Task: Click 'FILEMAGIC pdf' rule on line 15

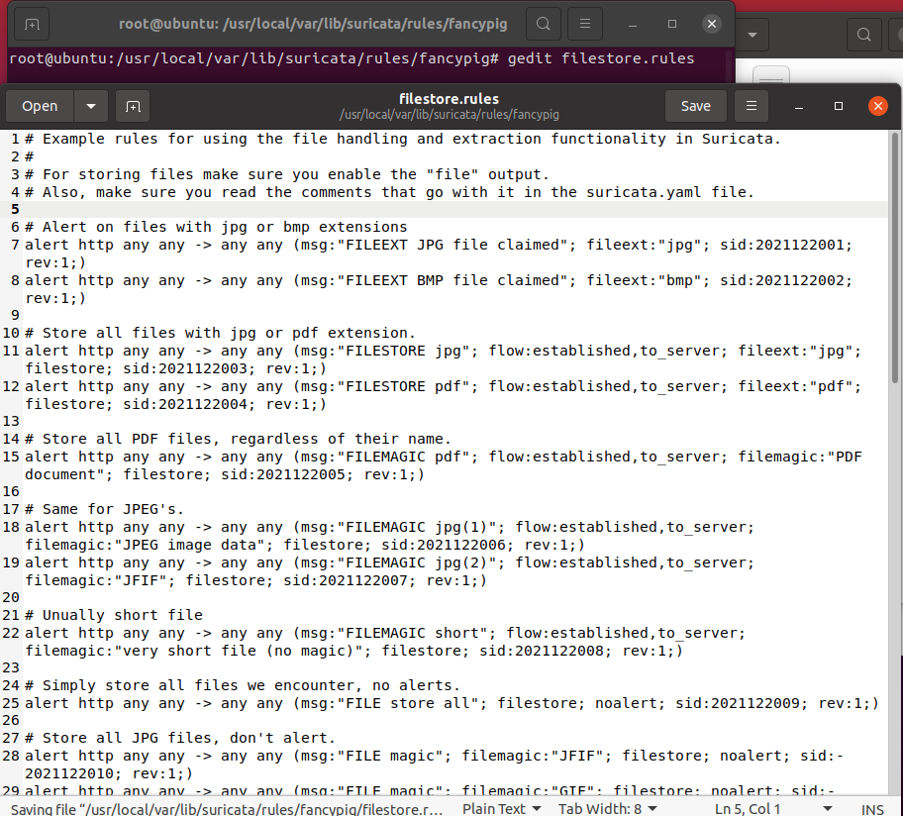Action: pyautogui.click(x=444, y=465)
